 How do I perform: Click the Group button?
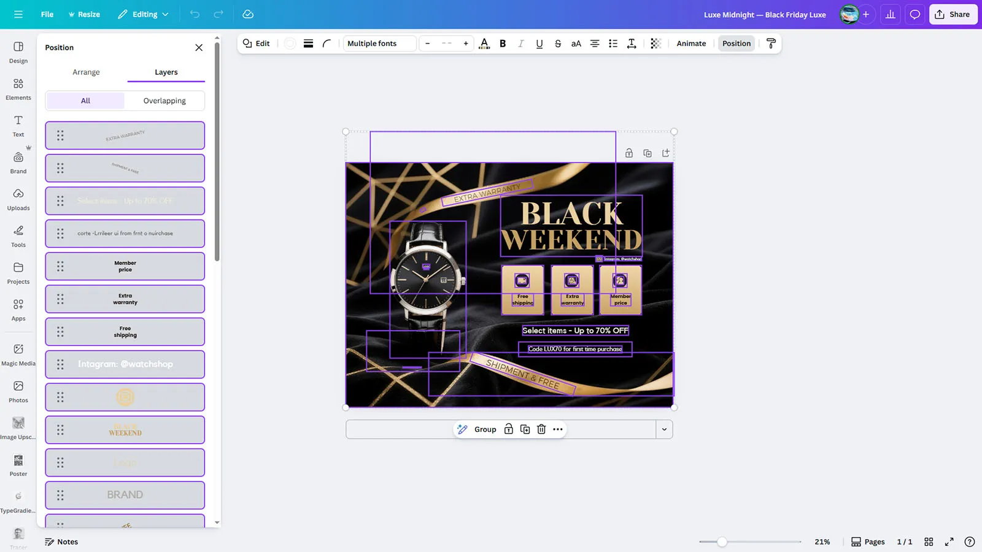485,429
